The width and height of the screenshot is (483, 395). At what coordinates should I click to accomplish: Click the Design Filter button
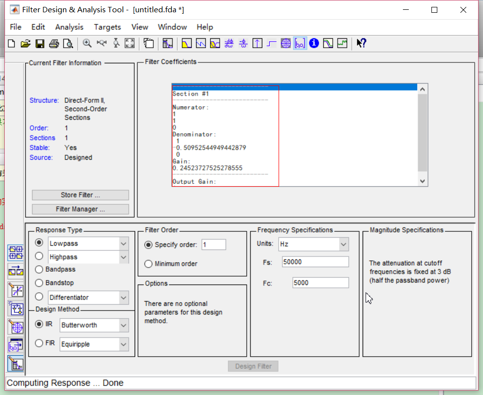pyautogui.click(x=253, y=367)
